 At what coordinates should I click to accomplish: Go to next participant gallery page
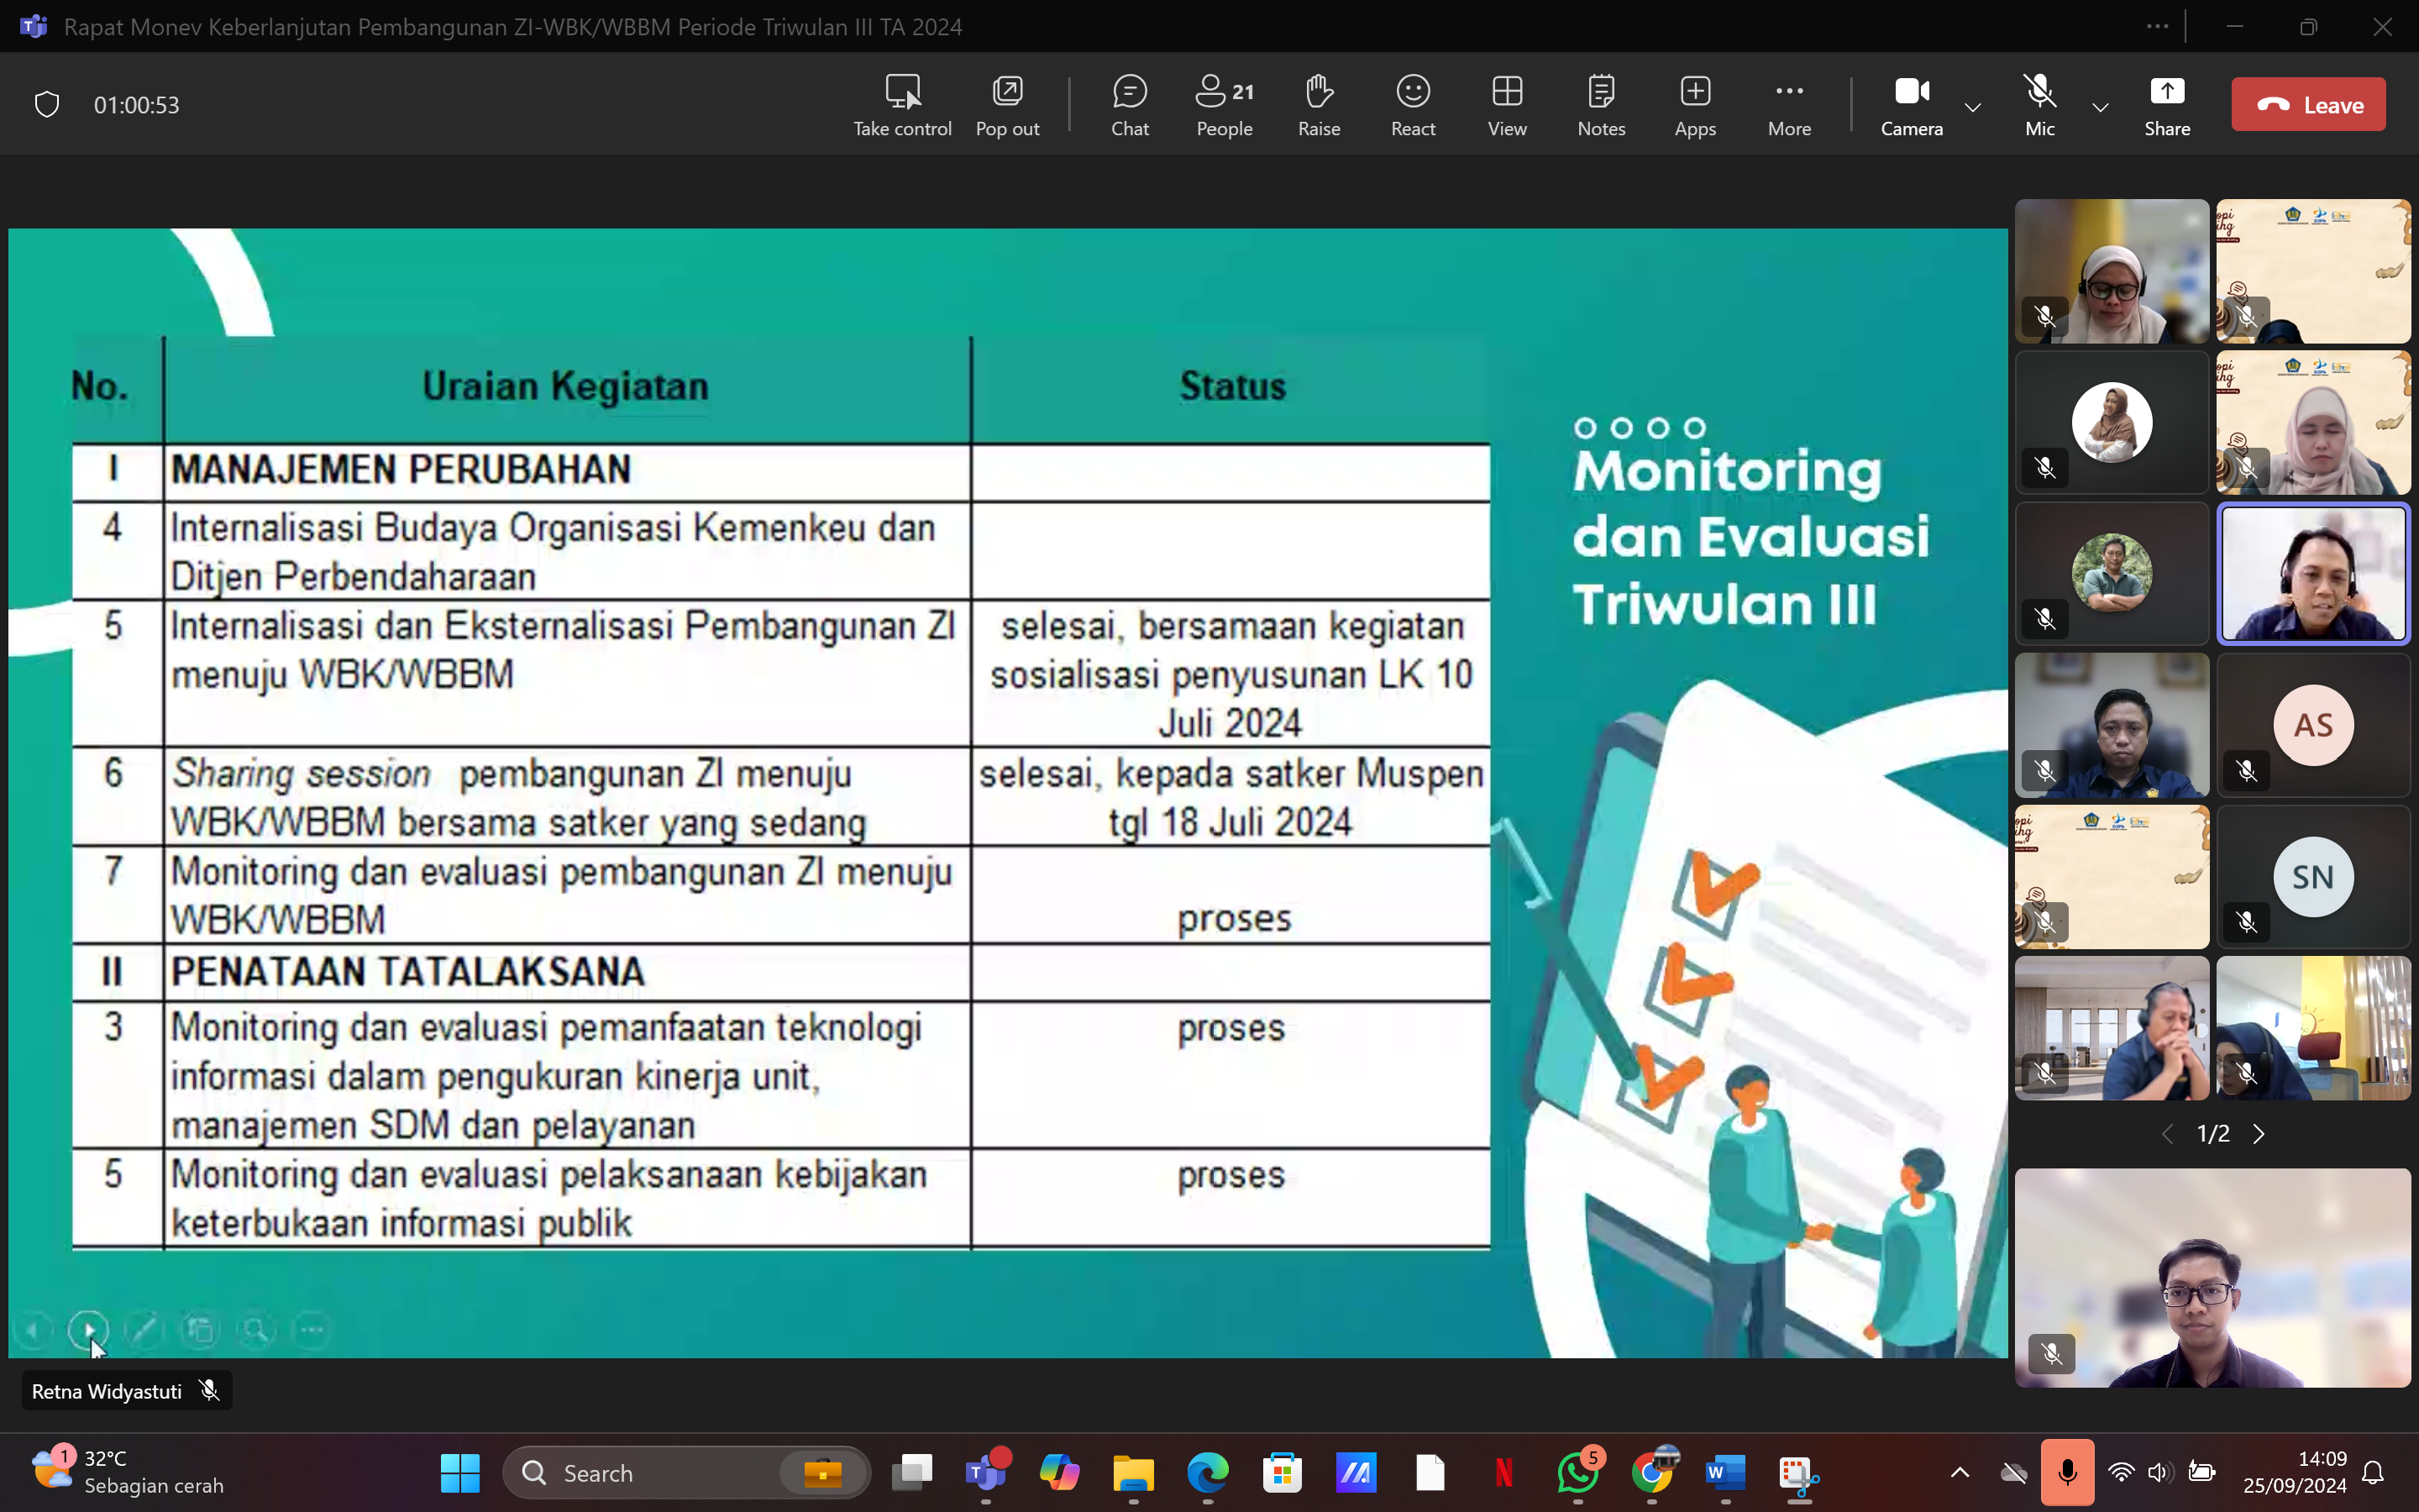[2258, 1133]
